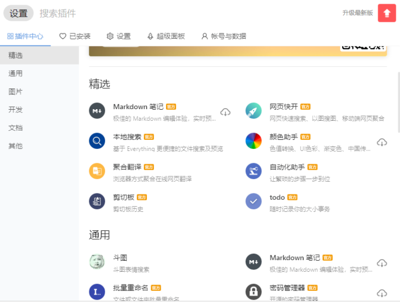Click the vertical scrollbar on the right
The height and width of the screenshot is (303, 400).
click(398, 102)
